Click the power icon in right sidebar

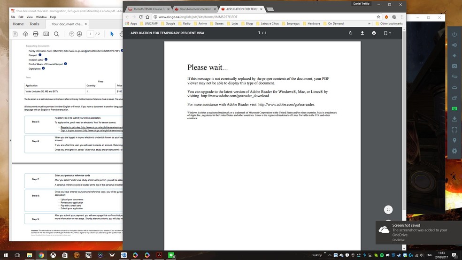[x=454, y=34]
